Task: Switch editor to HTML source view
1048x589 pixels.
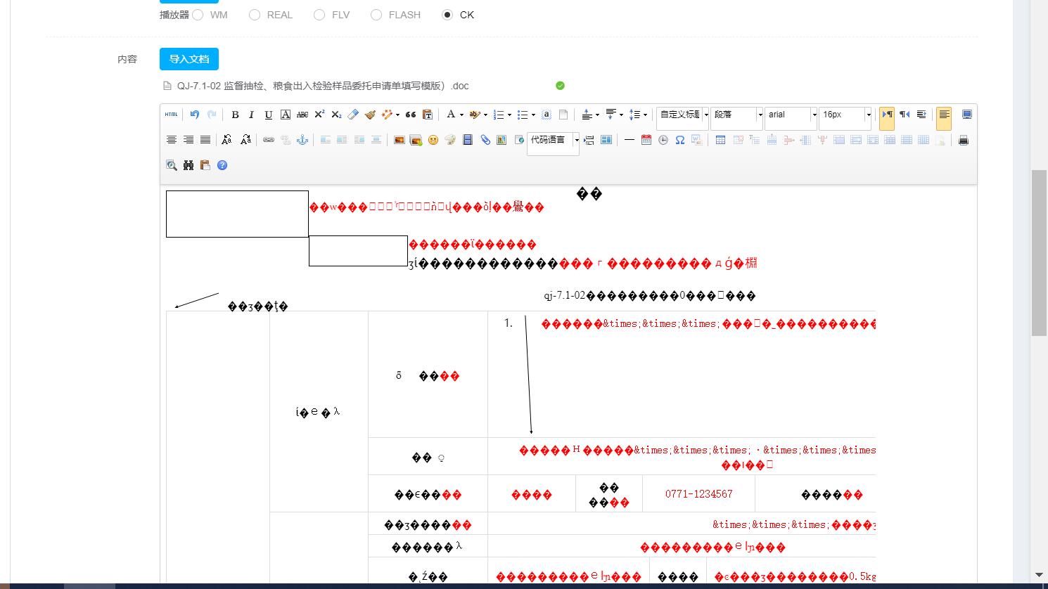Action: coord(172,115)
